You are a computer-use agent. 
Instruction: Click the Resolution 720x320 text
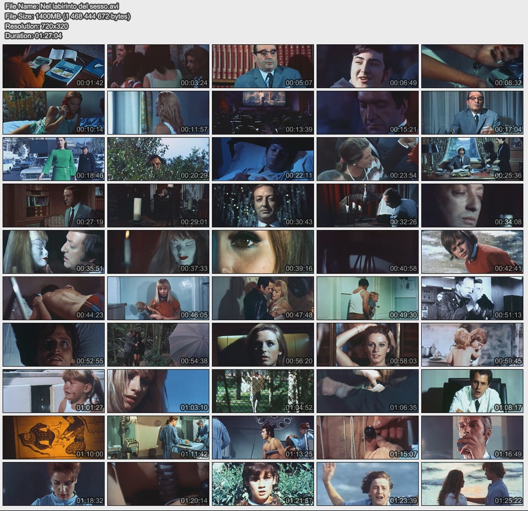(x=37, y=26)
